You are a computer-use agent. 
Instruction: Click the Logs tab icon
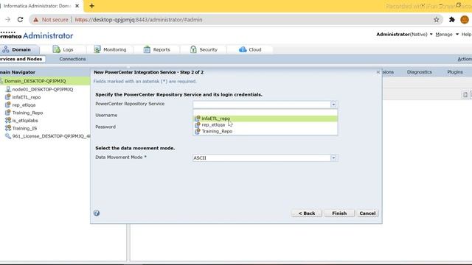[x=56, y=49]
